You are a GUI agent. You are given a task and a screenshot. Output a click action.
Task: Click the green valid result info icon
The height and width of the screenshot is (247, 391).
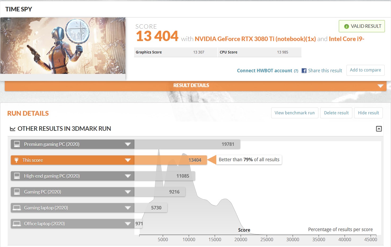pos(346,26)
